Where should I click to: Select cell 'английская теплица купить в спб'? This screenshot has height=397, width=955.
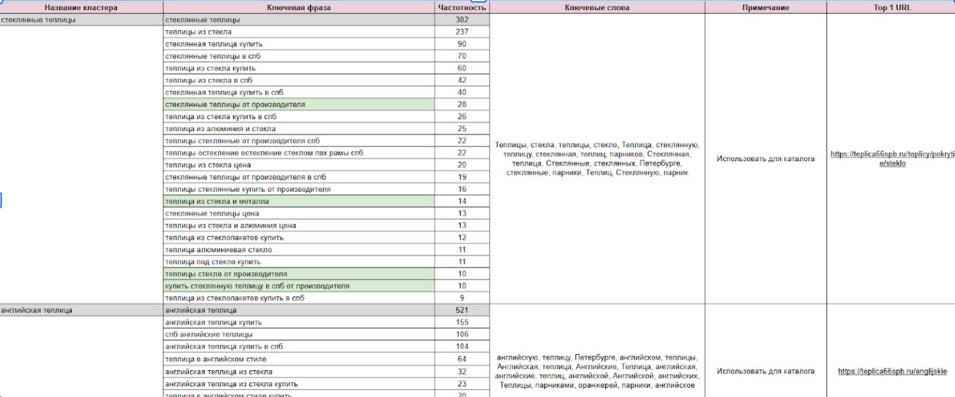[299, 346]
